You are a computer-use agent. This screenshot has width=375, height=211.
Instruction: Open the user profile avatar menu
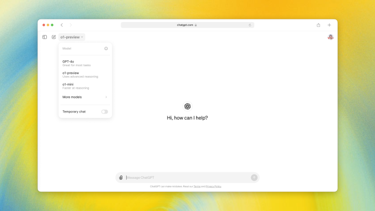330,37
